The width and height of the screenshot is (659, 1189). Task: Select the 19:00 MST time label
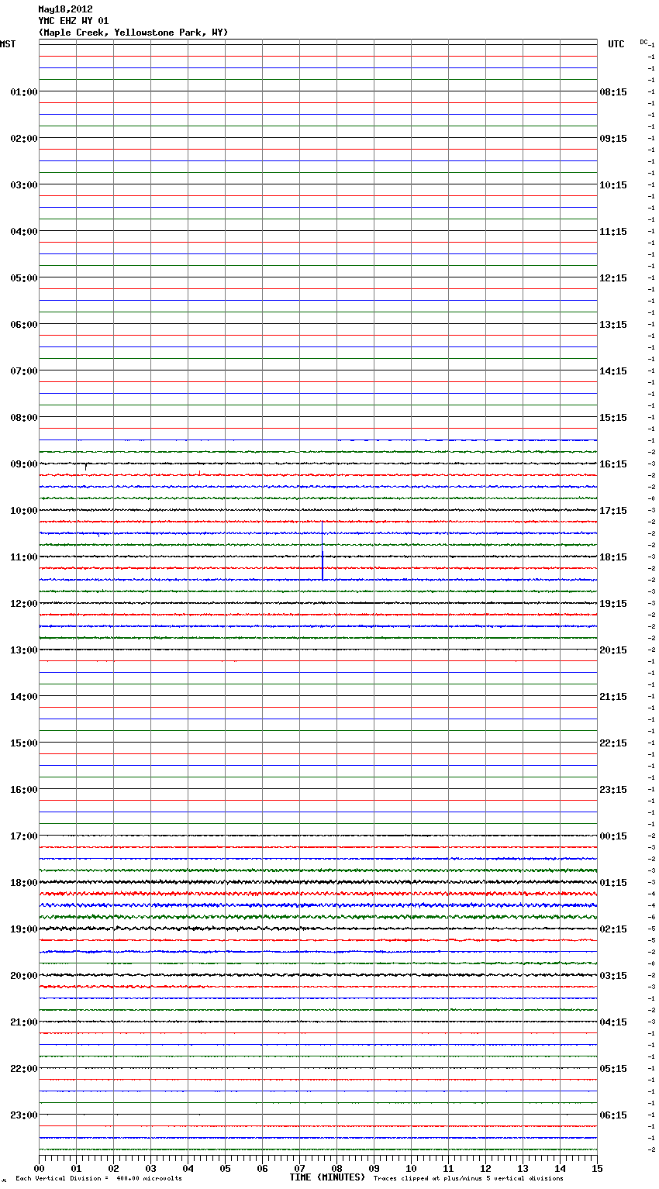pos(24,929)
